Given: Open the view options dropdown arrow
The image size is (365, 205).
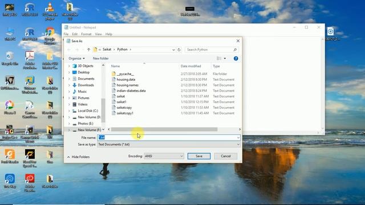Looking at the screenshot, I should (x=225, y=58).
